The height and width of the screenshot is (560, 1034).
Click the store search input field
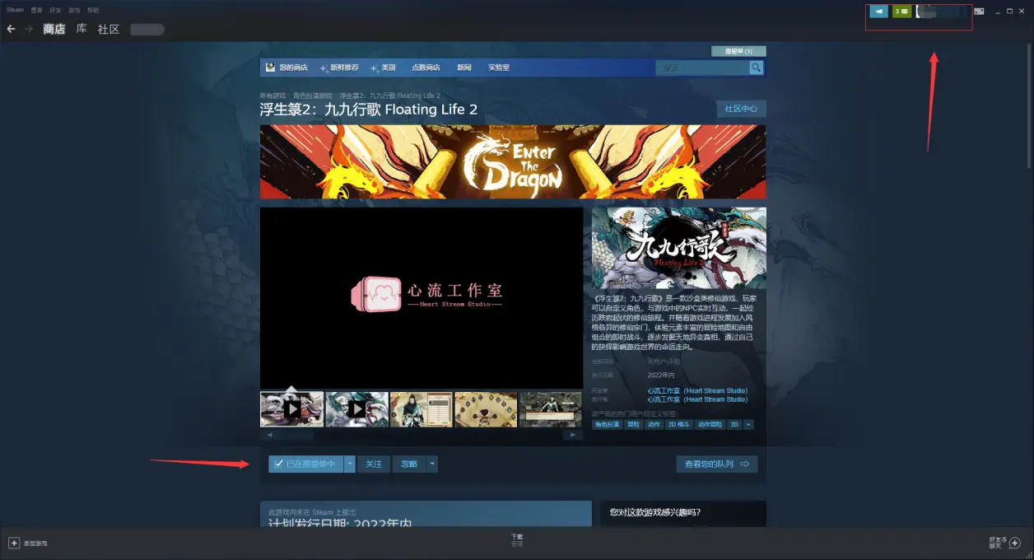(x=702, y=68)
